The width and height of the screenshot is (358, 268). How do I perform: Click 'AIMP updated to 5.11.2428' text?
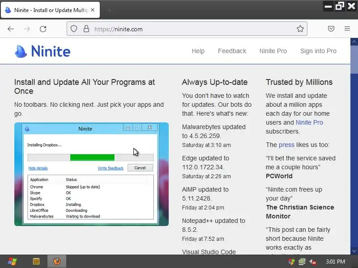click(x=205, y=194)
